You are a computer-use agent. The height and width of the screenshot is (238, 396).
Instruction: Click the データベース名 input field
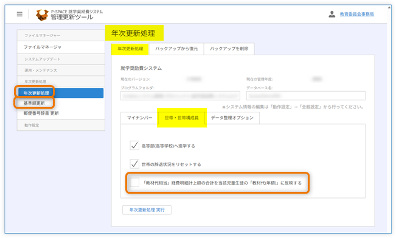(306, 96)
